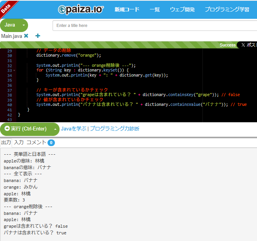The image size is (257, 241).
Task: Open the 一覧 menu item
Action: point(155,9)
